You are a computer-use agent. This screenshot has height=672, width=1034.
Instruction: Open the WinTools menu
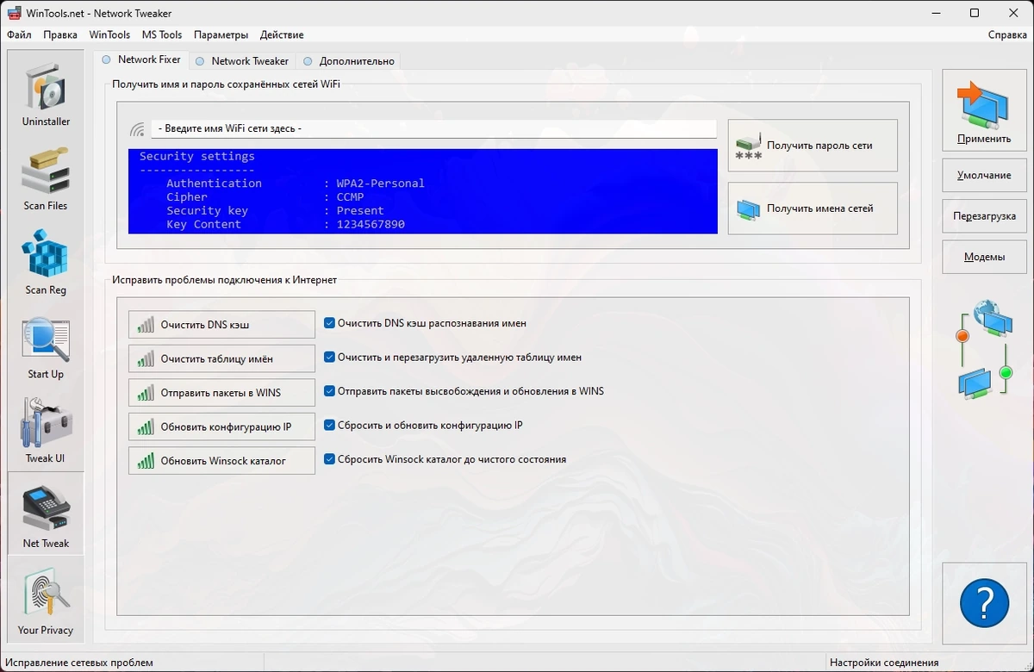109,35
